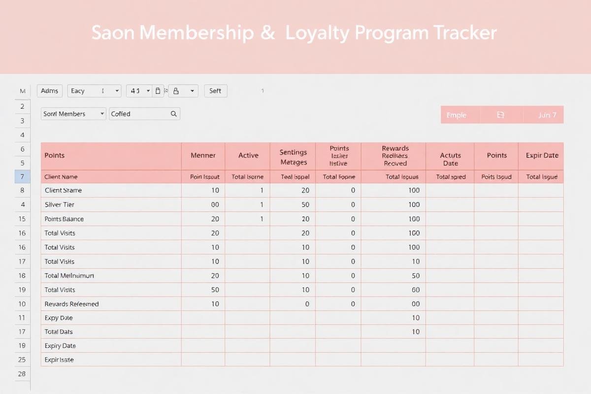
Task: Click the Rewards value 10 in Expy Date row
Action: pos(416,318)
